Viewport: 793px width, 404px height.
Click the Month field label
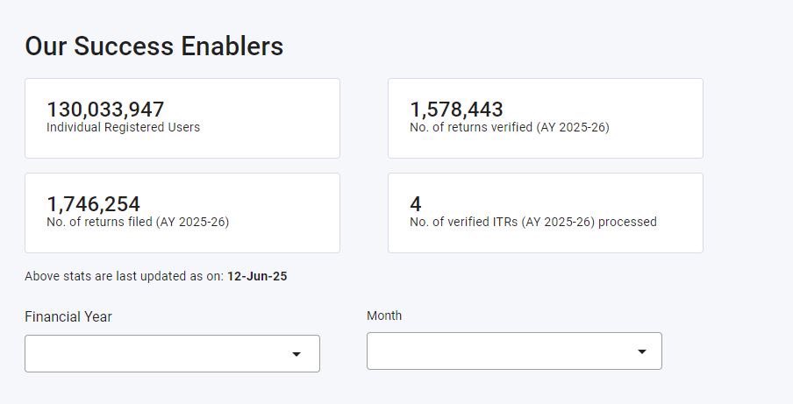pyautogui.click(x=384, y=315)
